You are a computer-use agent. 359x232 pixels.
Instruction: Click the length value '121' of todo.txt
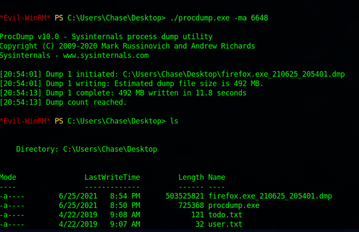(x=198, y=215)
